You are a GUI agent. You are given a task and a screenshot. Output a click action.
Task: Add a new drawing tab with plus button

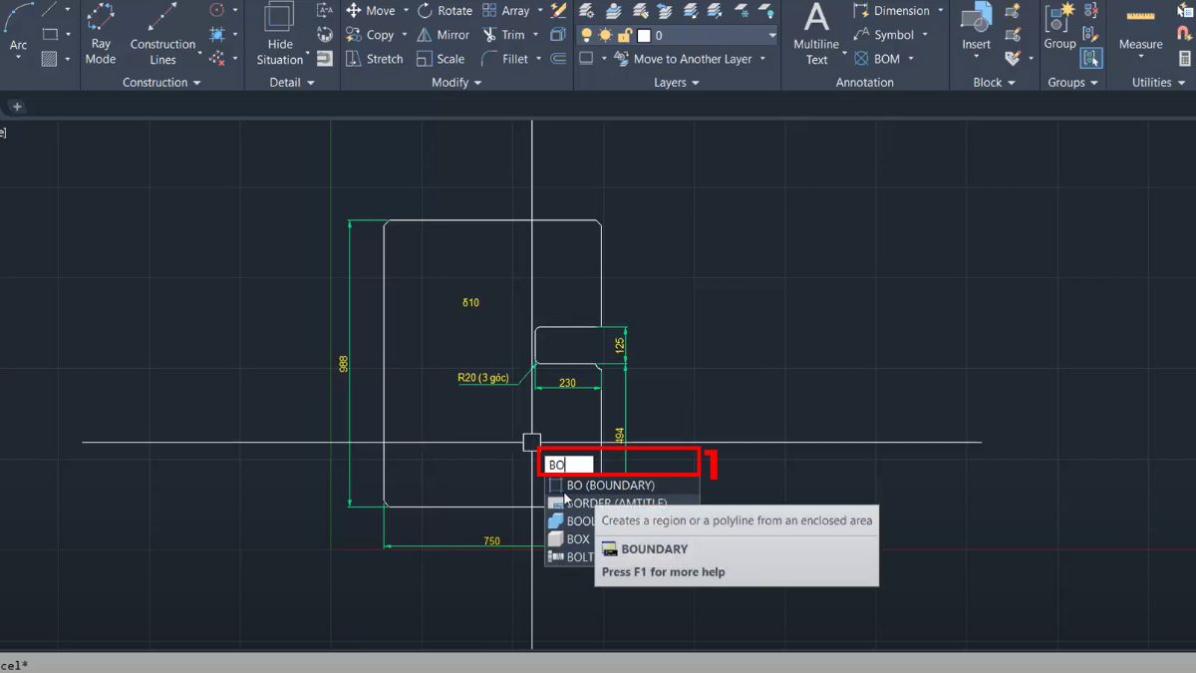point(17,107)
